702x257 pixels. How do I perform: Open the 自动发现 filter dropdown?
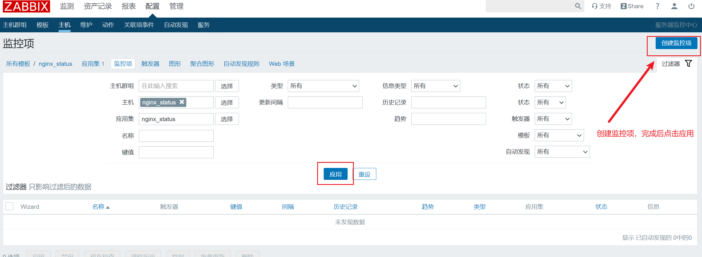[x=562, y=152]
